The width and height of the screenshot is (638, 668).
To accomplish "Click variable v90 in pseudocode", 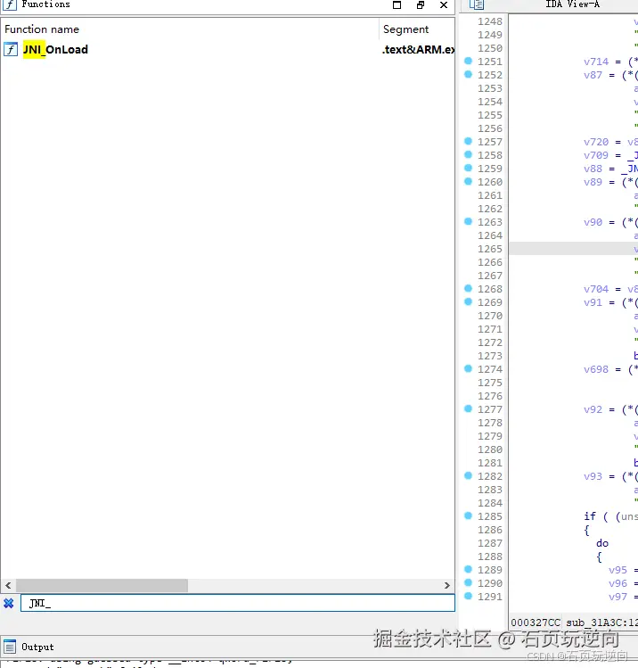I will click(x=593, y=222).
